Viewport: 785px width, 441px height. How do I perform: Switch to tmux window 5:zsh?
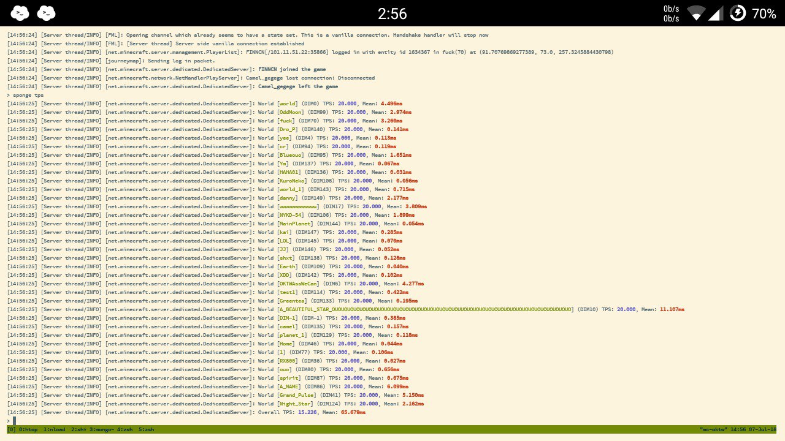click(147, 429)
